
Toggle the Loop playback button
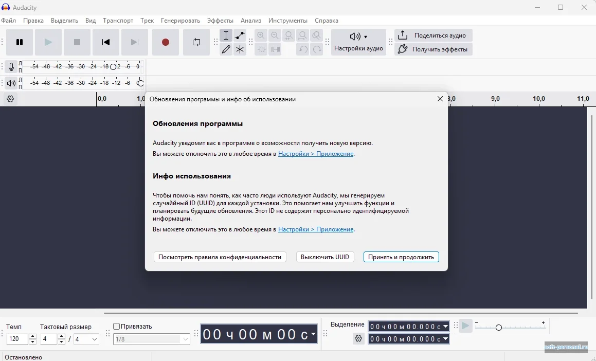coord(196,42)
